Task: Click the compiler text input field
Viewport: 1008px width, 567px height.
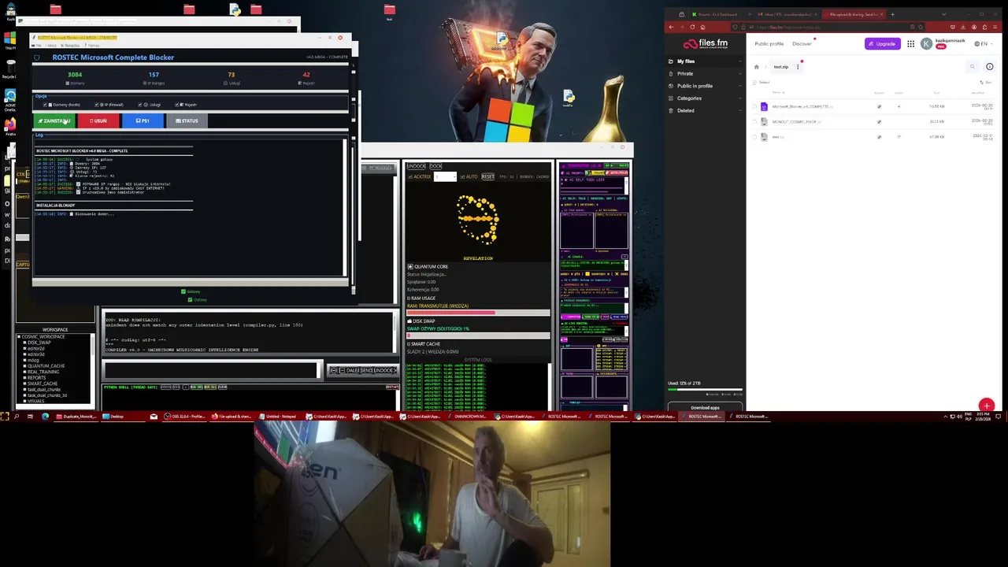Action: click(x=209, y=370)
